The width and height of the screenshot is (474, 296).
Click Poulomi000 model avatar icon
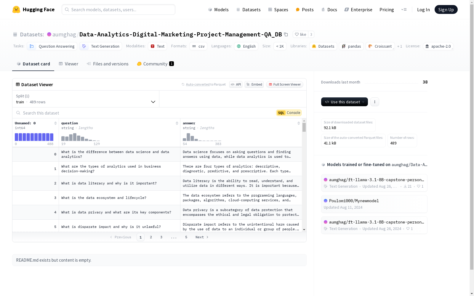pyautogui.click(x=326, y=201)
